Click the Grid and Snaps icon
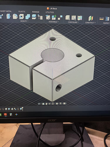The width and height of the screenshot is (110, 147). point(60,103)
